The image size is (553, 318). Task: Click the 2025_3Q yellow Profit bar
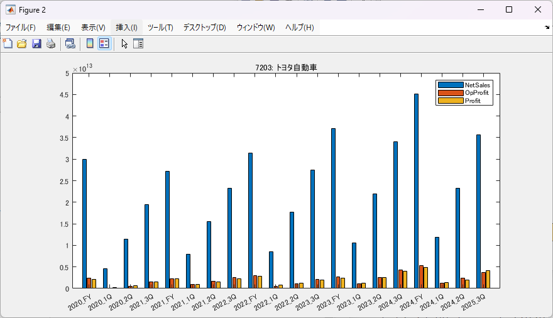click(488, 280)
